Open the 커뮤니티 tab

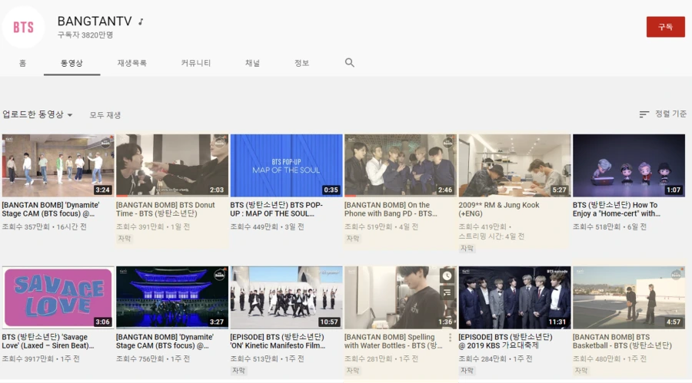click(x=196, y=63)
